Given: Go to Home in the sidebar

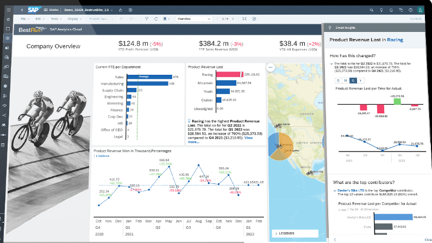Looking at the screenshot, I should coord(8,19).
